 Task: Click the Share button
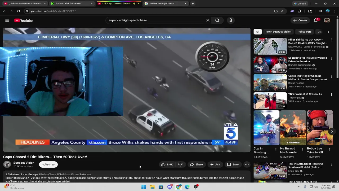[196, 164]
